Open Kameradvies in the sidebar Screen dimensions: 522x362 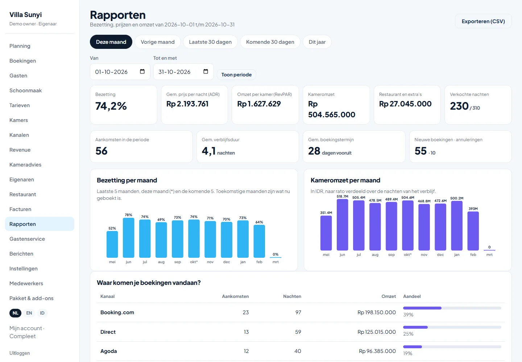click(40, 165)
